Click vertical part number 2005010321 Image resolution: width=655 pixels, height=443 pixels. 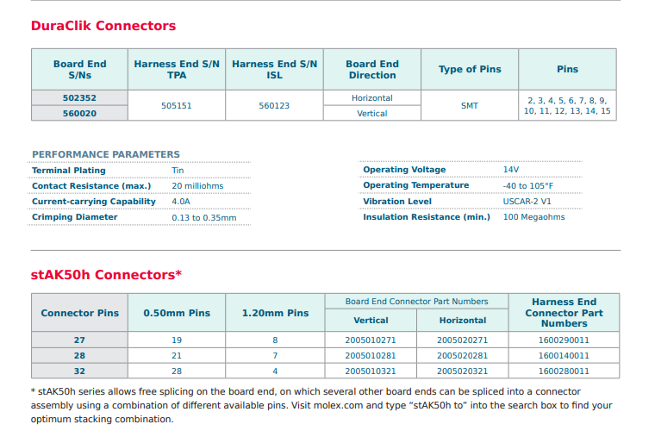click(x=371, y=371)
